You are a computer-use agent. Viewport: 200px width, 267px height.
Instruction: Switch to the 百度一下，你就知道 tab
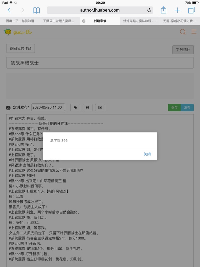(20, 21)
